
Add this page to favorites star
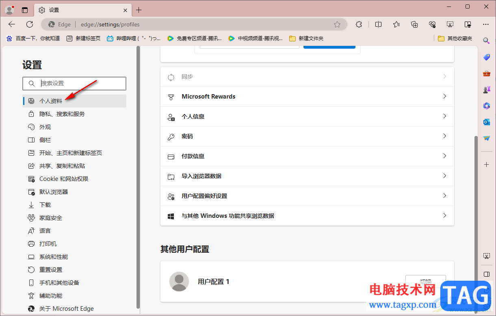tap(337, 24)
